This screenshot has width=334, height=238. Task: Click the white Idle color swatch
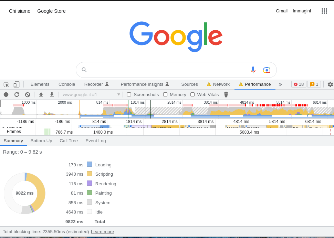click(90, 211)
